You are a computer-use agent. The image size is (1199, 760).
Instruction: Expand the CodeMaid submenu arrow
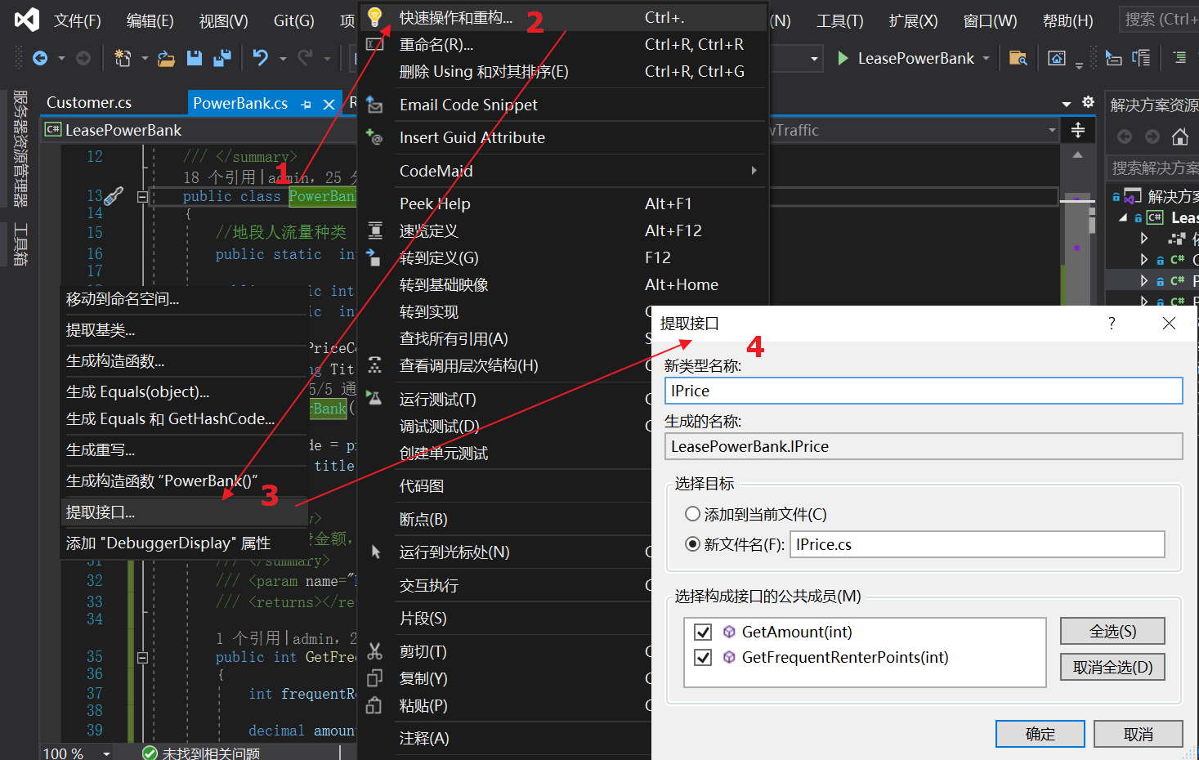point(754,171)
